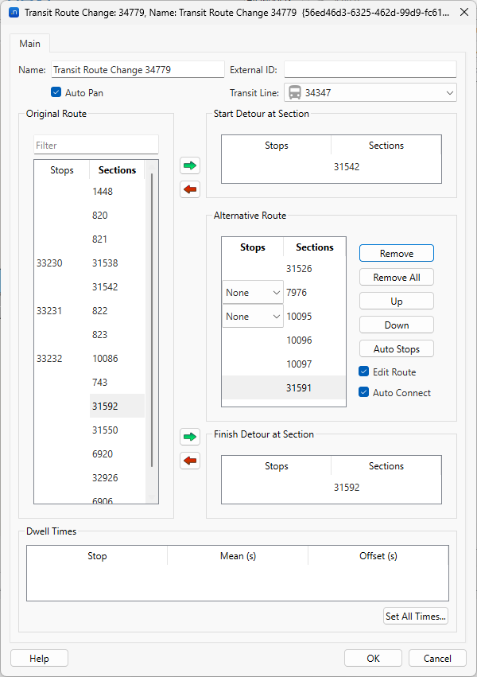
Task: Switch to the Main tab
Action: pyautogui.click(x=29, y=44)
